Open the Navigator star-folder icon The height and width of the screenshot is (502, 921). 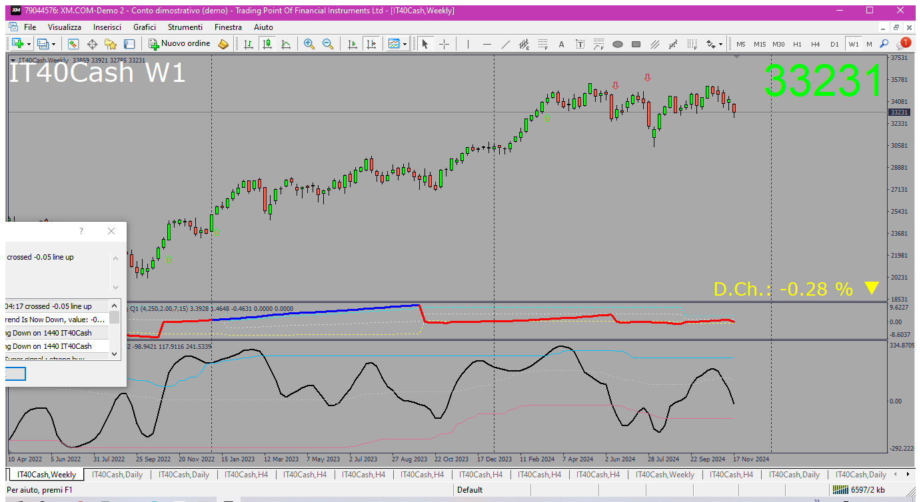coord(111,44)
